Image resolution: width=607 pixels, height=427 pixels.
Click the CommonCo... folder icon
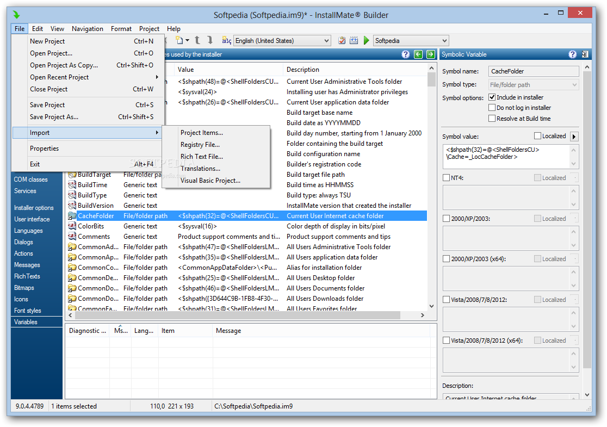[72, 268]
